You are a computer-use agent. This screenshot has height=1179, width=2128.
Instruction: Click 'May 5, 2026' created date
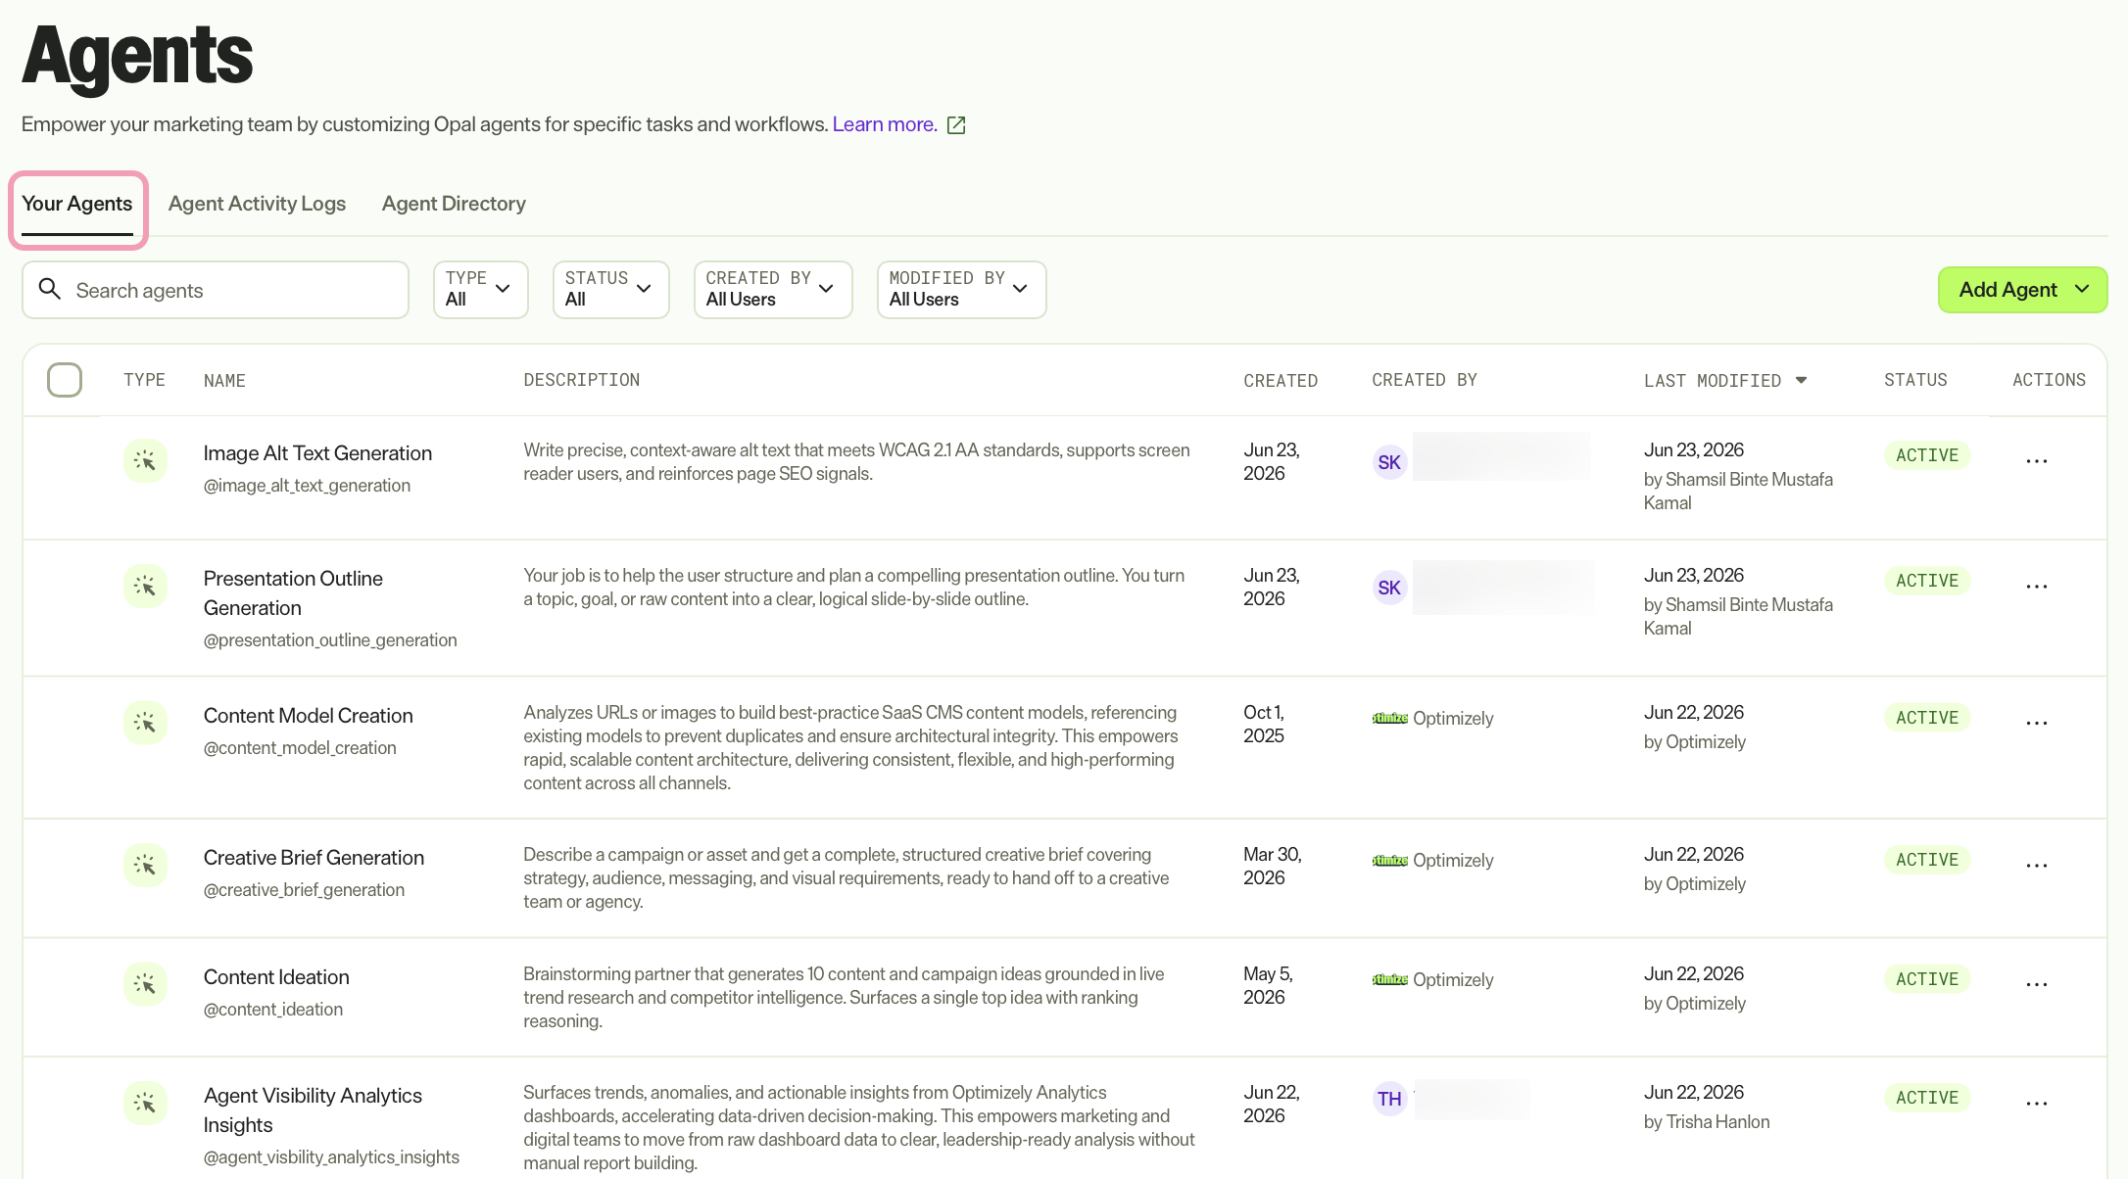click(1269, 986)
